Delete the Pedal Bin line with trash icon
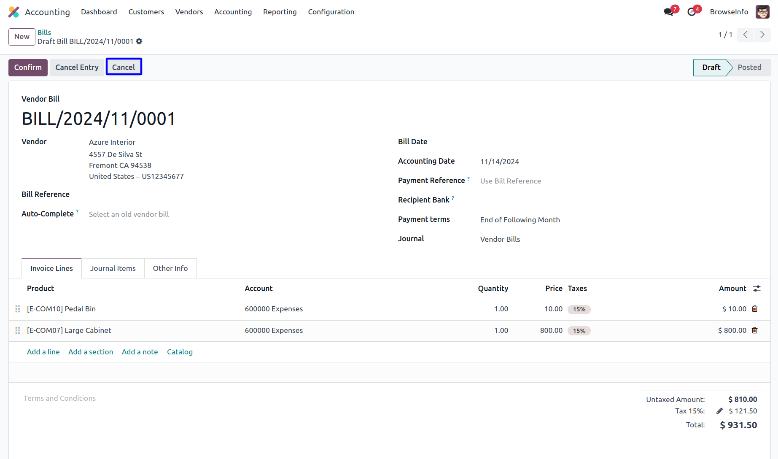The width and height of the screenshot is (778, 459). click(755, 309)
